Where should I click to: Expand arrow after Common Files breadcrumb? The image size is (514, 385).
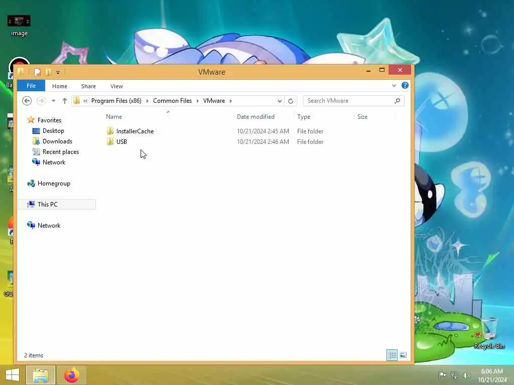(197, 101)
